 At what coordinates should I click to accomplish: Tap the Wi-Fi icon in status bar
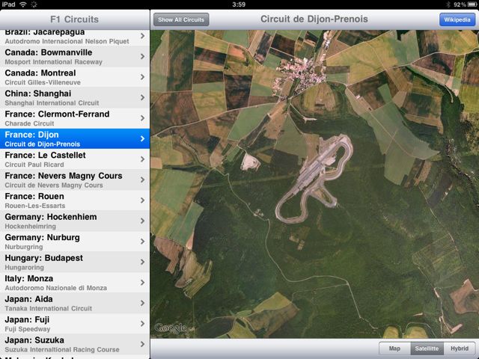tap(23, 4)
